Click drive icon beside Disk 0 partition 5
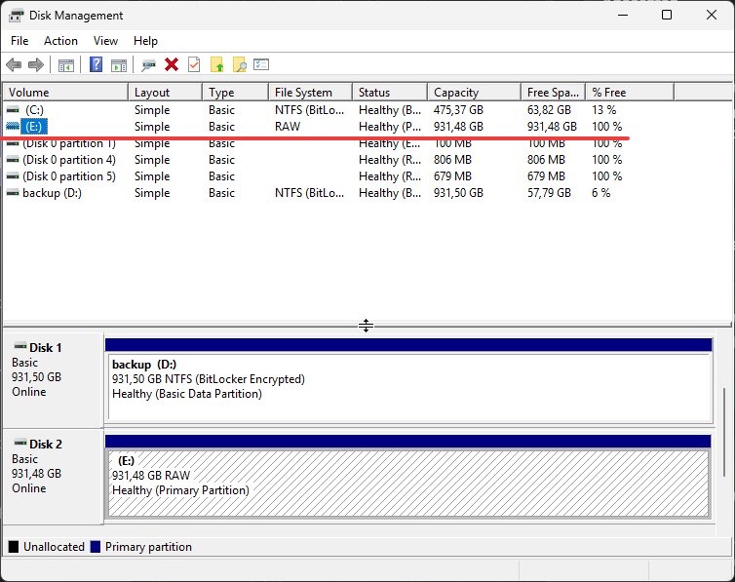This screenshot has width=735, height=582. pos(13,176)
